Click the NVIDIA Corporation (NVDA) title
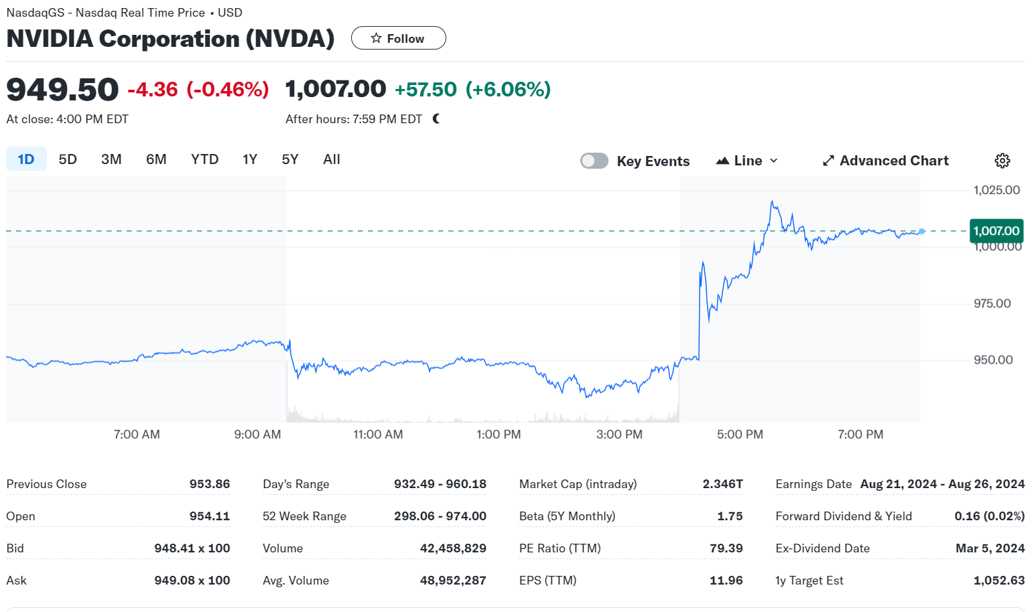This screenshot has width=1034, height=612. [170, 39]
